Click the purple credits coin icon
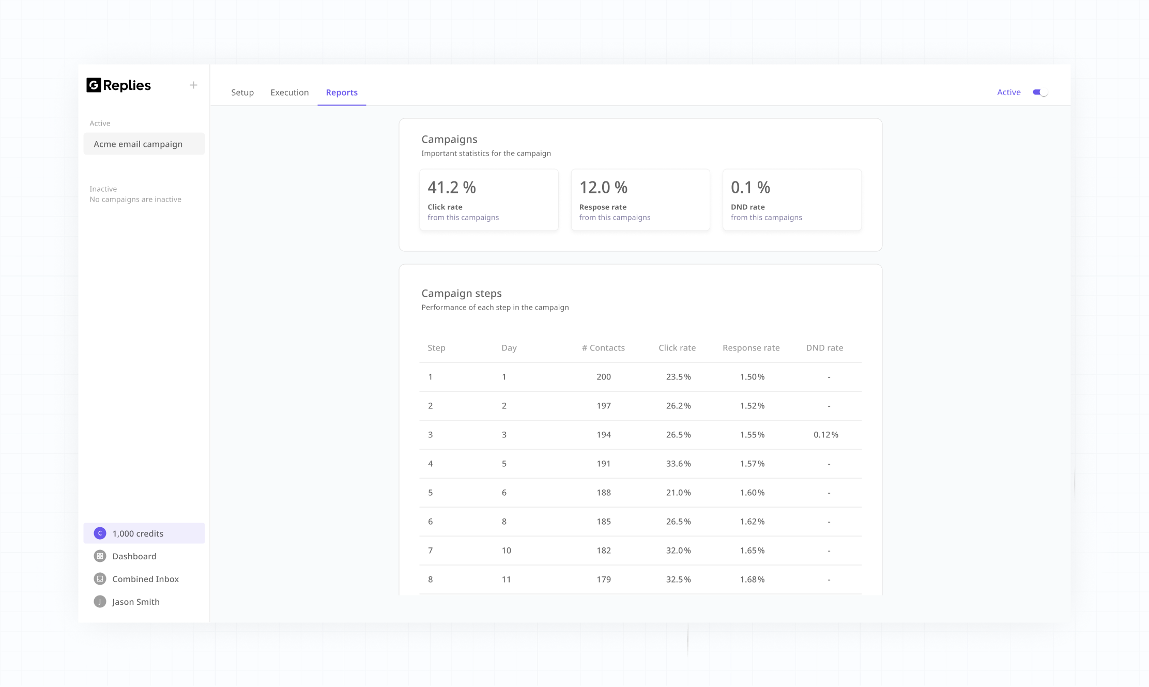Viewport: 1149px width, 687px height. (x=100, y=533)
